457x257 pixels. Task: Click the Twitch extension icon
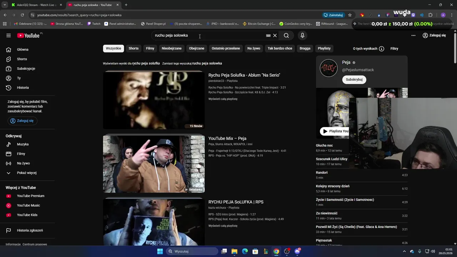point(413,15)
